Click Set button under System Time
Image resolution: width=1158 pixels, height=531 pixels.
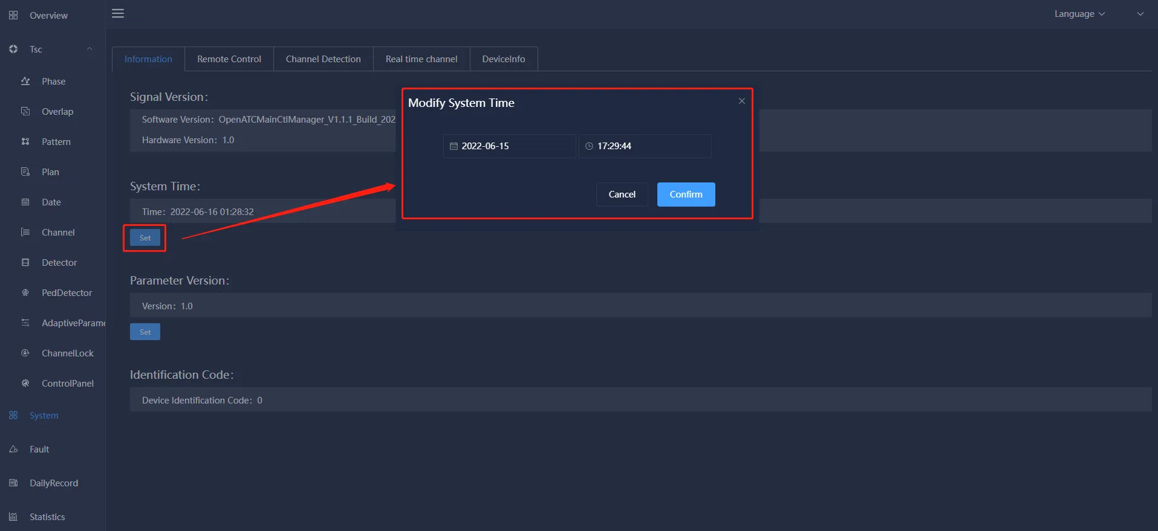tap(145, 237)
